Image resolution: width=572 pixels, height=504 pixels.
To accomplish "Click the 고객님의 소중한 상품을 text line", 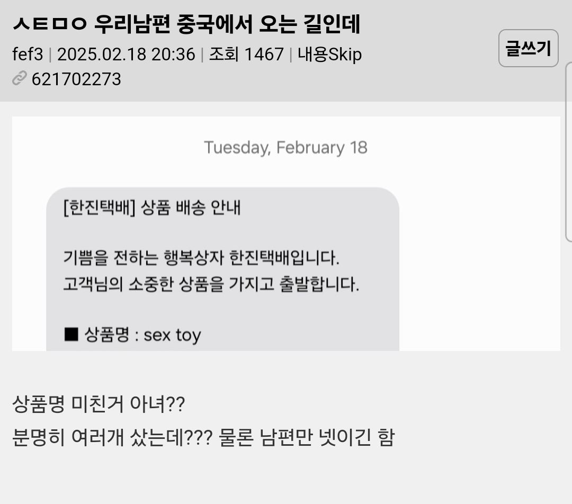I will pyautogui.click(x=211, y=285).
